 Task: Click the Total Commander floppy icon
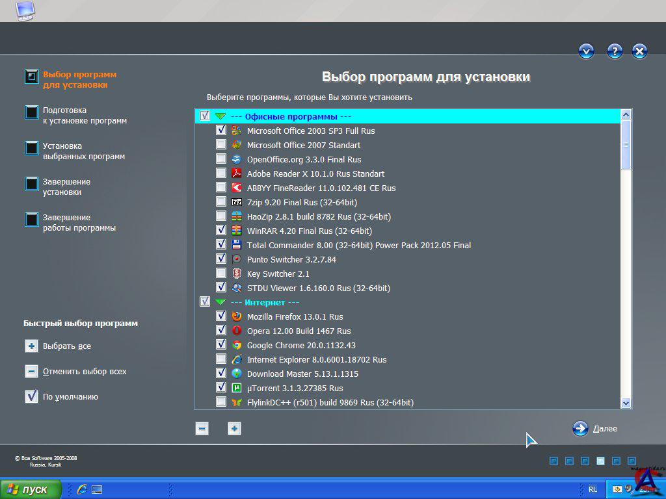237,245
